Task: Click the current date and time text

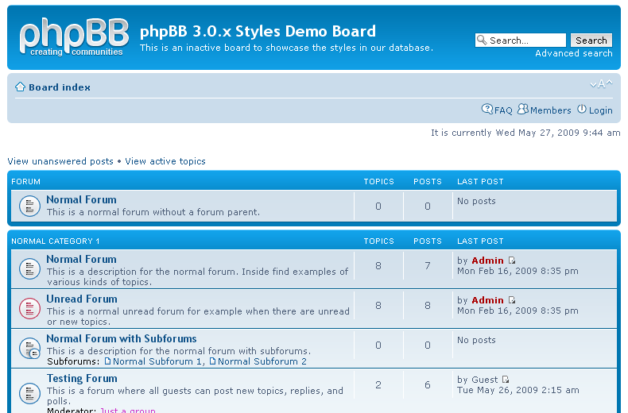Action: (x=525, y=133)
